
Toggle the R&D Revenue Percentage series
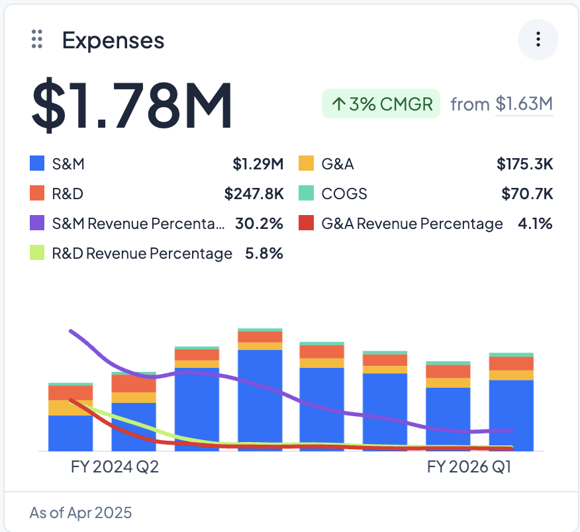click(x=142, y=253)
